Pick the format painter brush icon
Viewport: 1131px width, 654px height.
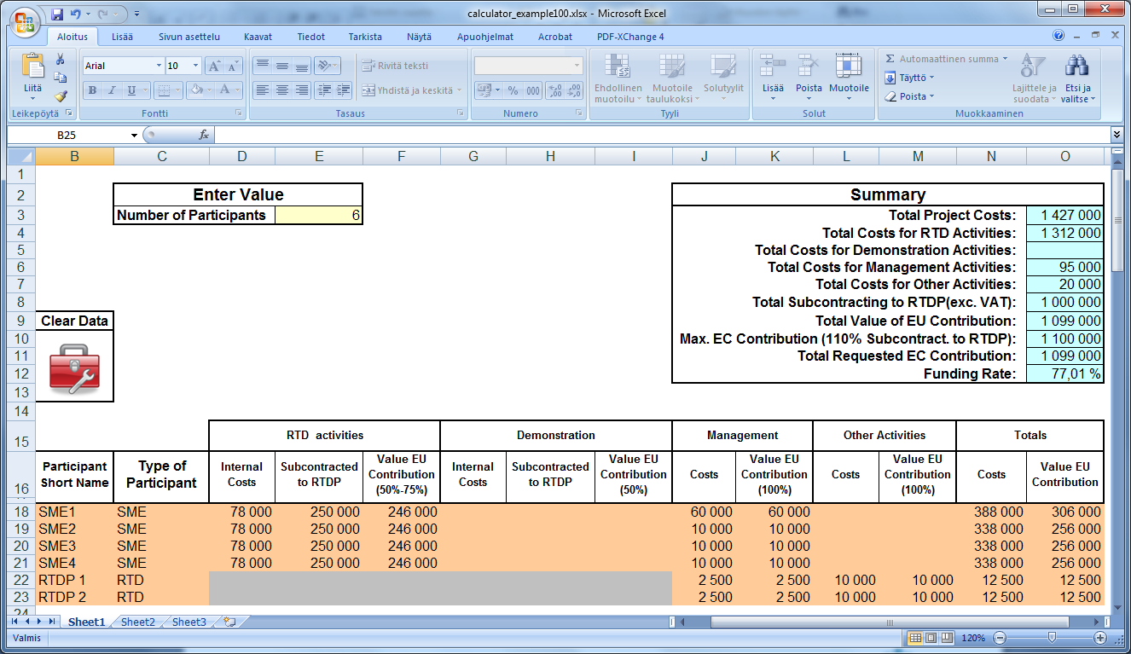click(x=60, y=96)
